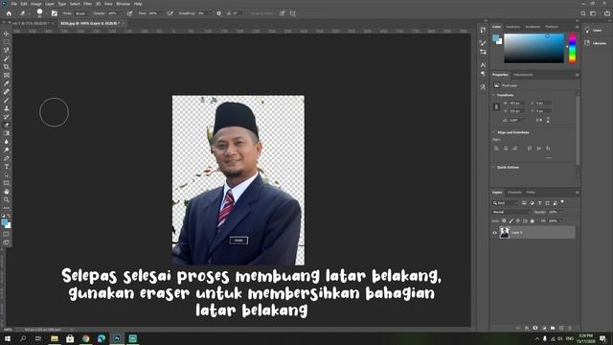
Task: Open the brush settings panel toggle icon
Action: tap(55, 13)
